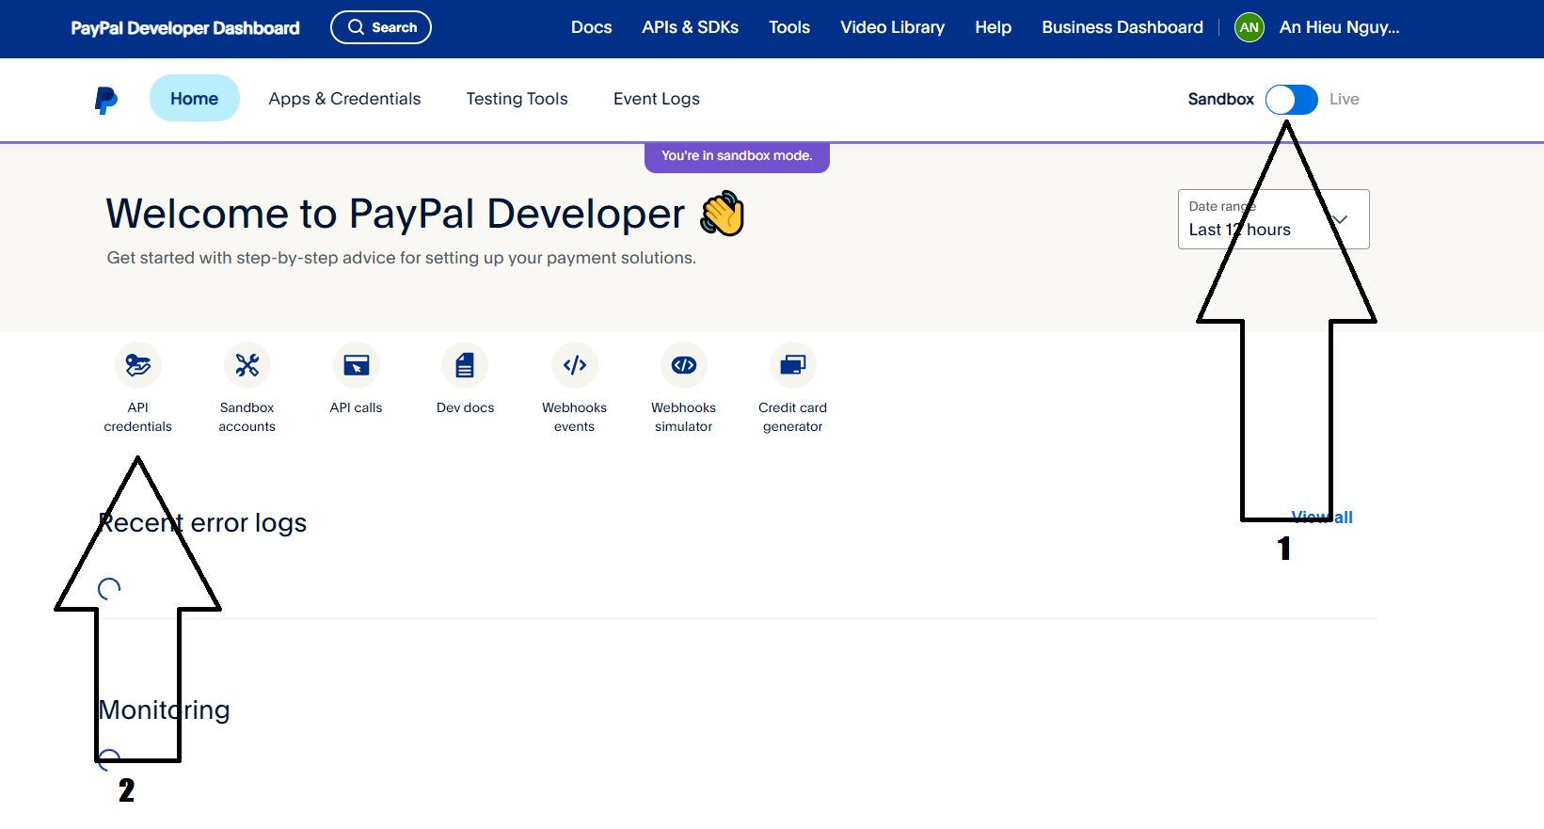The image size is (1544, 829).
Task: Open the Business Dashboard link
Action: point(1122,27)
